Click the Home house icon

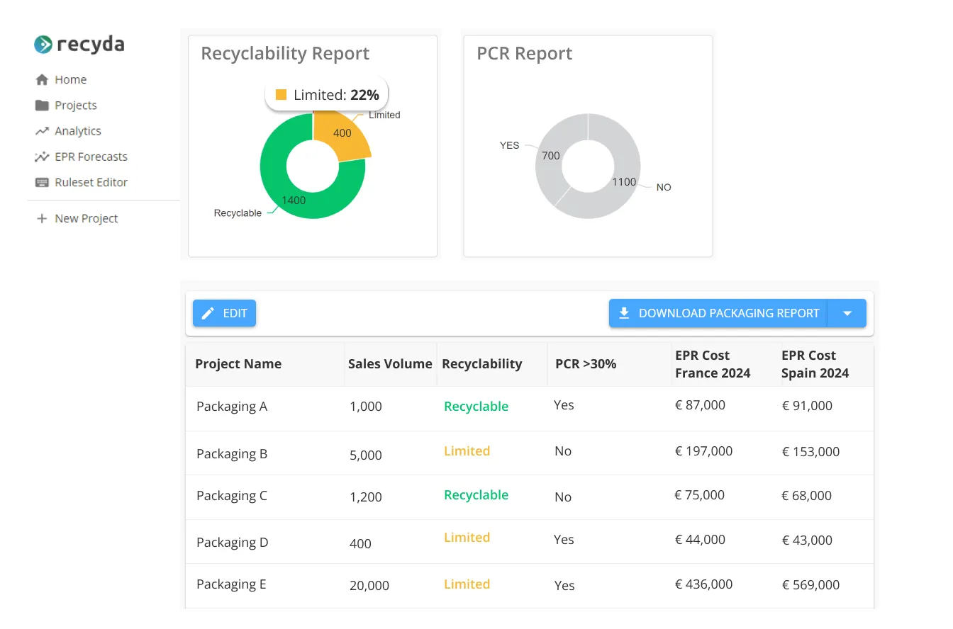42,80
